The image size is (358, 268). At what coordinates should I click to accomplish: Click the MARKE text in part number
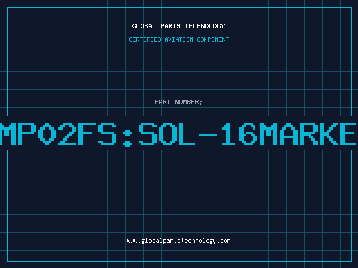(307, 134)
